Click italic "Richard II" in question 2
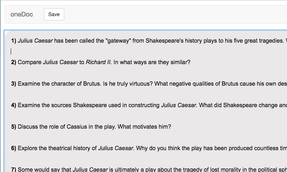 pos(98,62)
